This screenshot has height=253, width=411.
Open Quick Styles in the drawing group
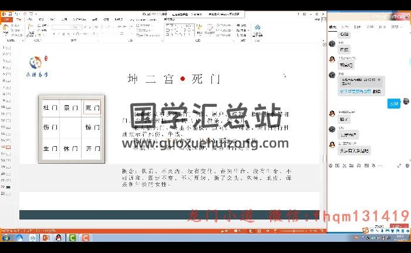[210, 29]
